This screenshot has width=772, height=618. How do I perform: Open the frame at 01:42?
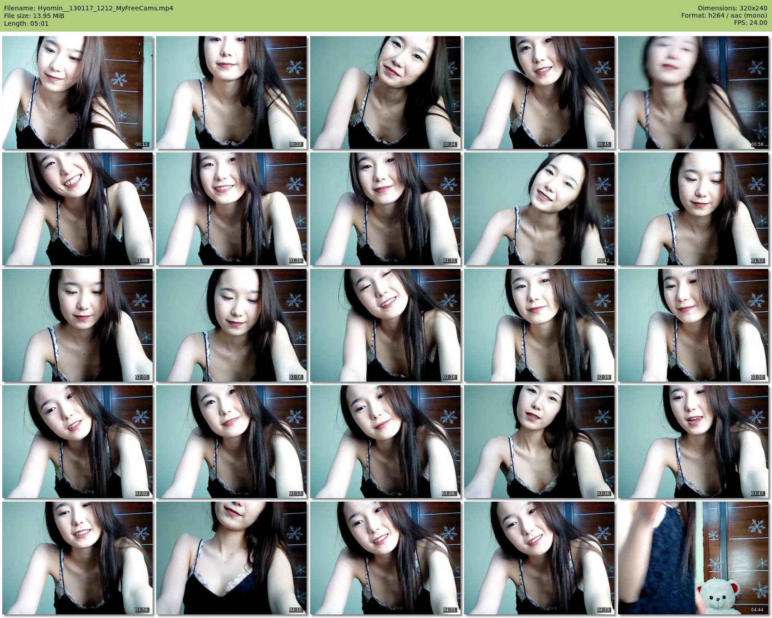(539, 209)
